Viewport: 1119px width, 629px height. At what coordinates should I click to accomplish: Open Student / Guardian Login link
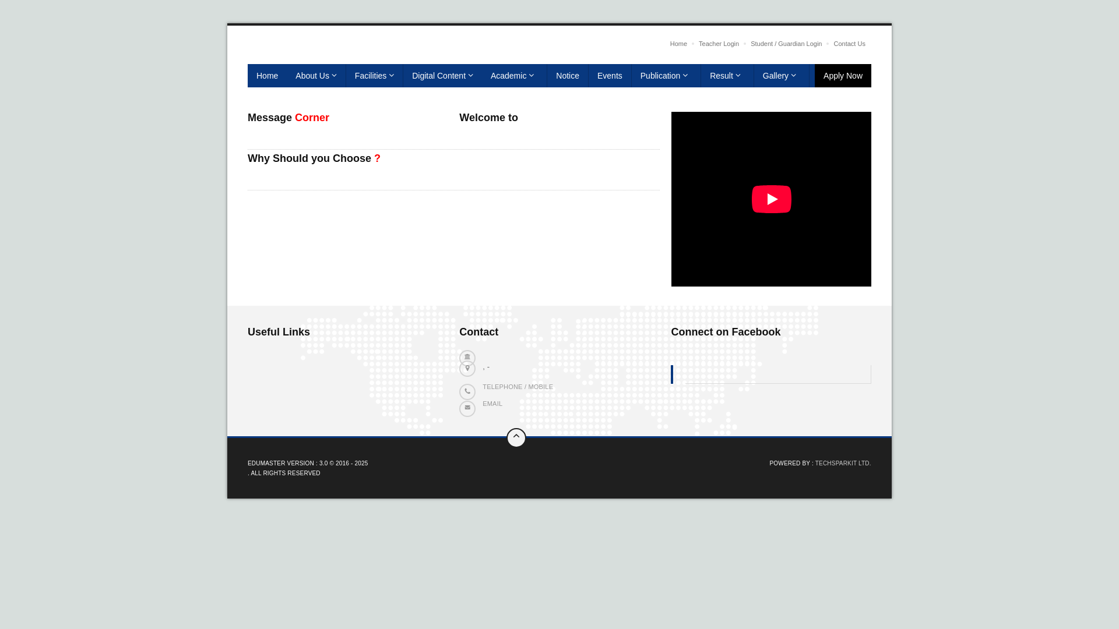(x=786, y=44)
